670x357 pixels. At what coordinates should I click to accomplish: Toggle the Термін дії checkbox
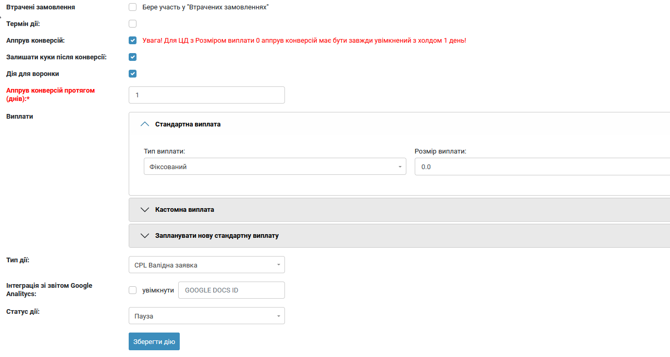point(132,24)
